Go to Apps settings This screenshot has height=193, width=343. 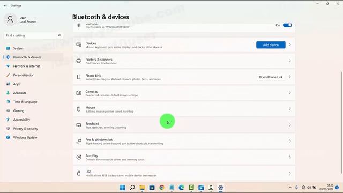click(x=33, y=84)
